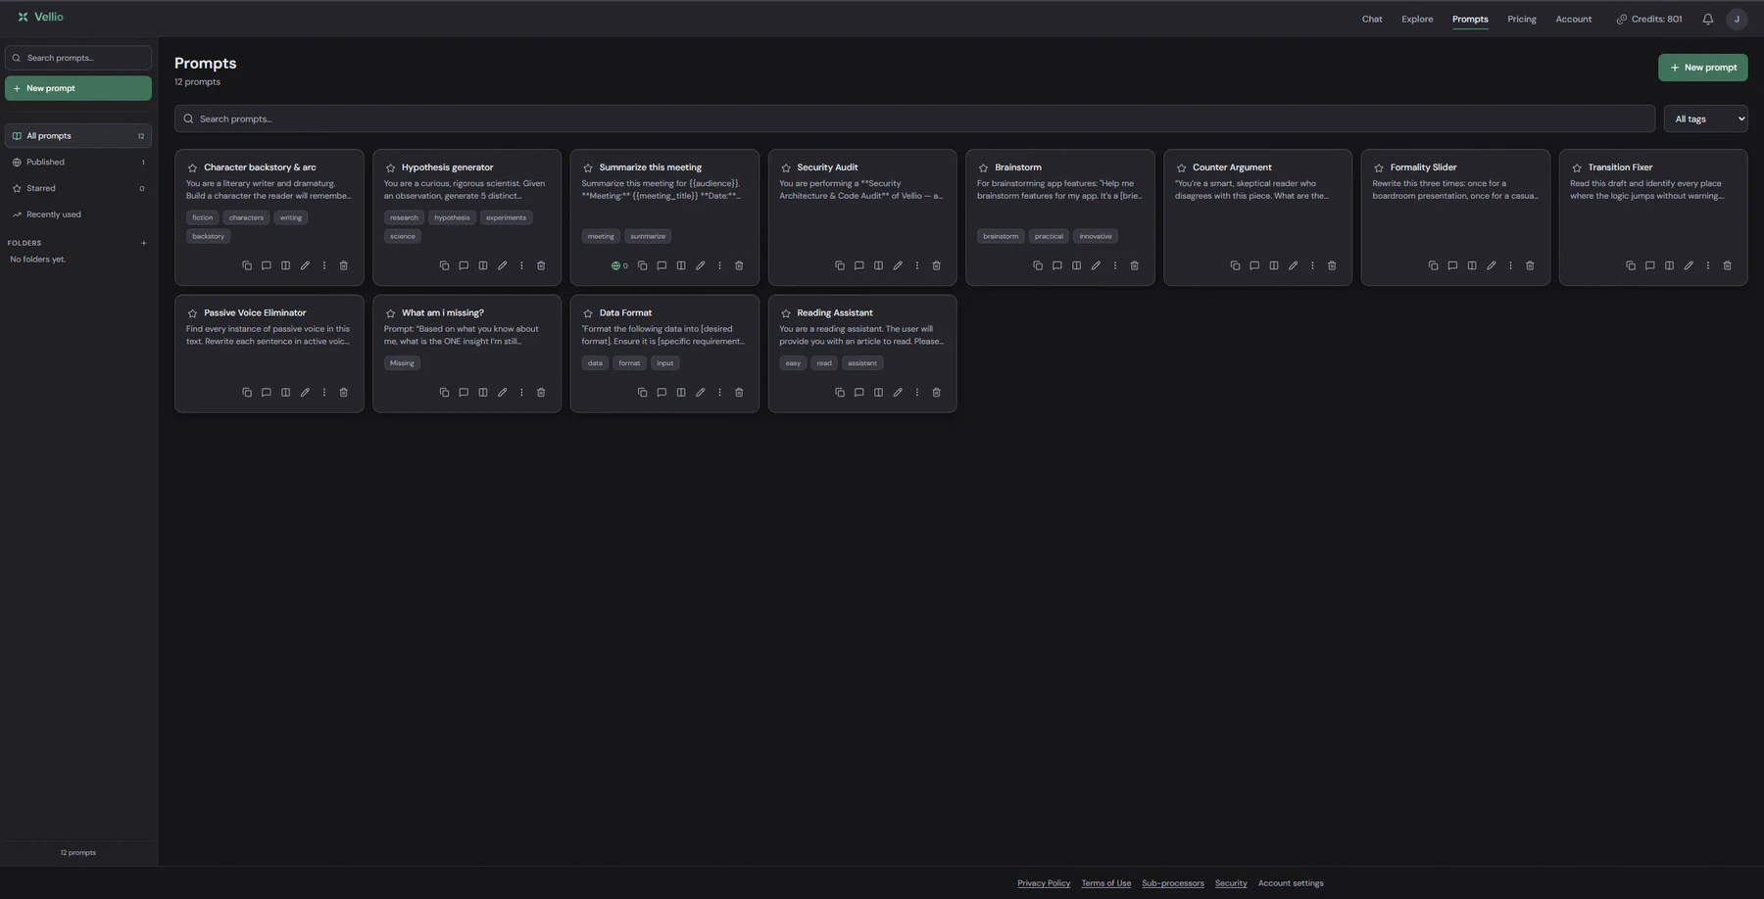Open What am i missing? in chat
The width and height of the screenshot is (1764, 899).
[464, 393]
